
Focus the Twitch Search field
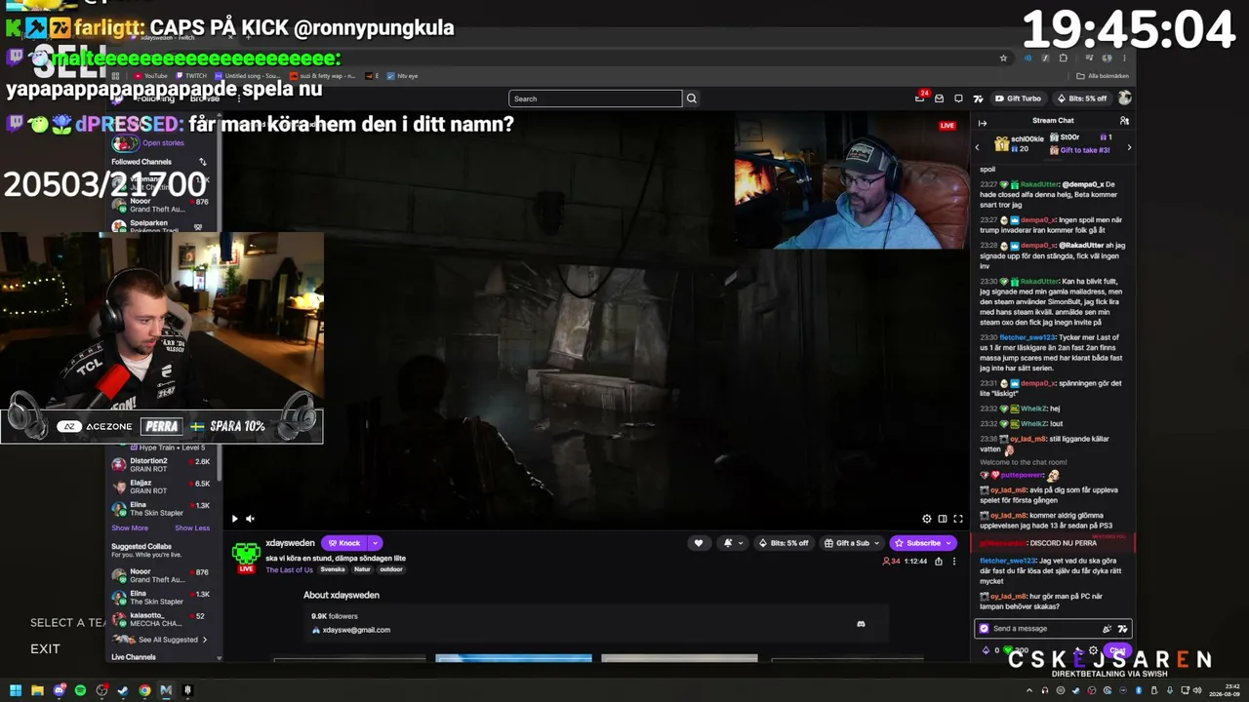point(595,98)
